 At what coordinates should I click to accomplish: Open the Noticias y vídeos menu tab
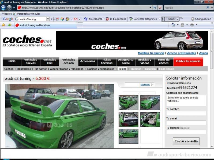coord(145,61)
